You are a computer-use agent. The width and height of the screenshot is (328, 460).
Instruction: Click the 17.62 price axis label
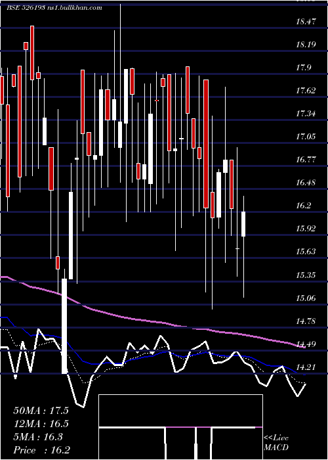coord(306,91)
